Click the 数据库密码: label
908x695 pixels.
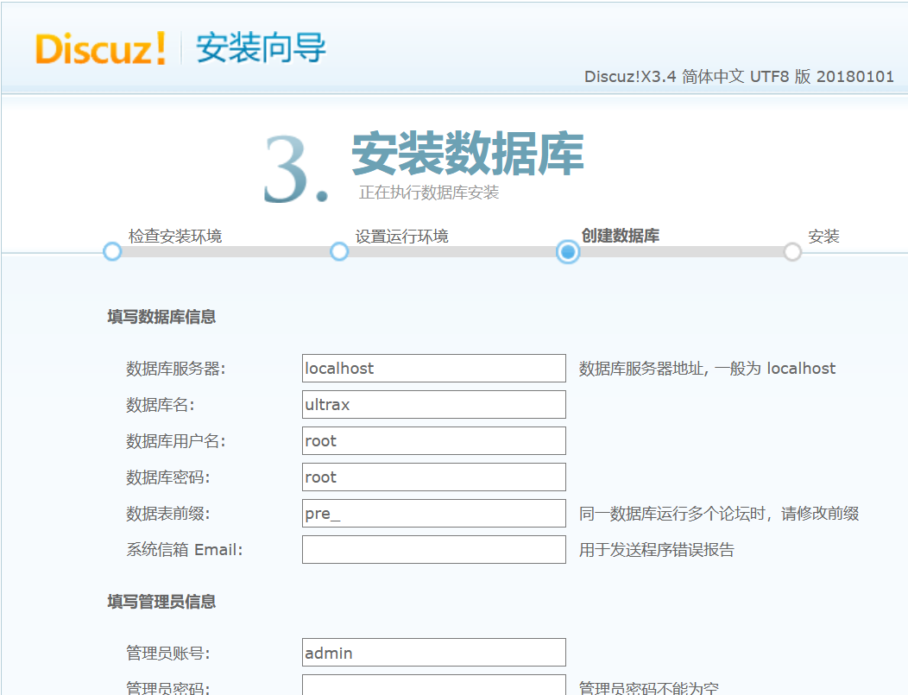coord(168,477)
